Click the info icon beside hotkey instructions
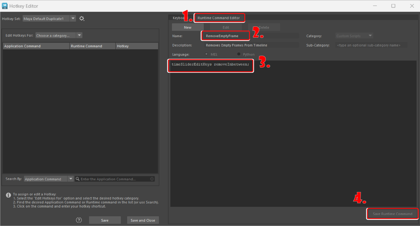 (8, 195)
